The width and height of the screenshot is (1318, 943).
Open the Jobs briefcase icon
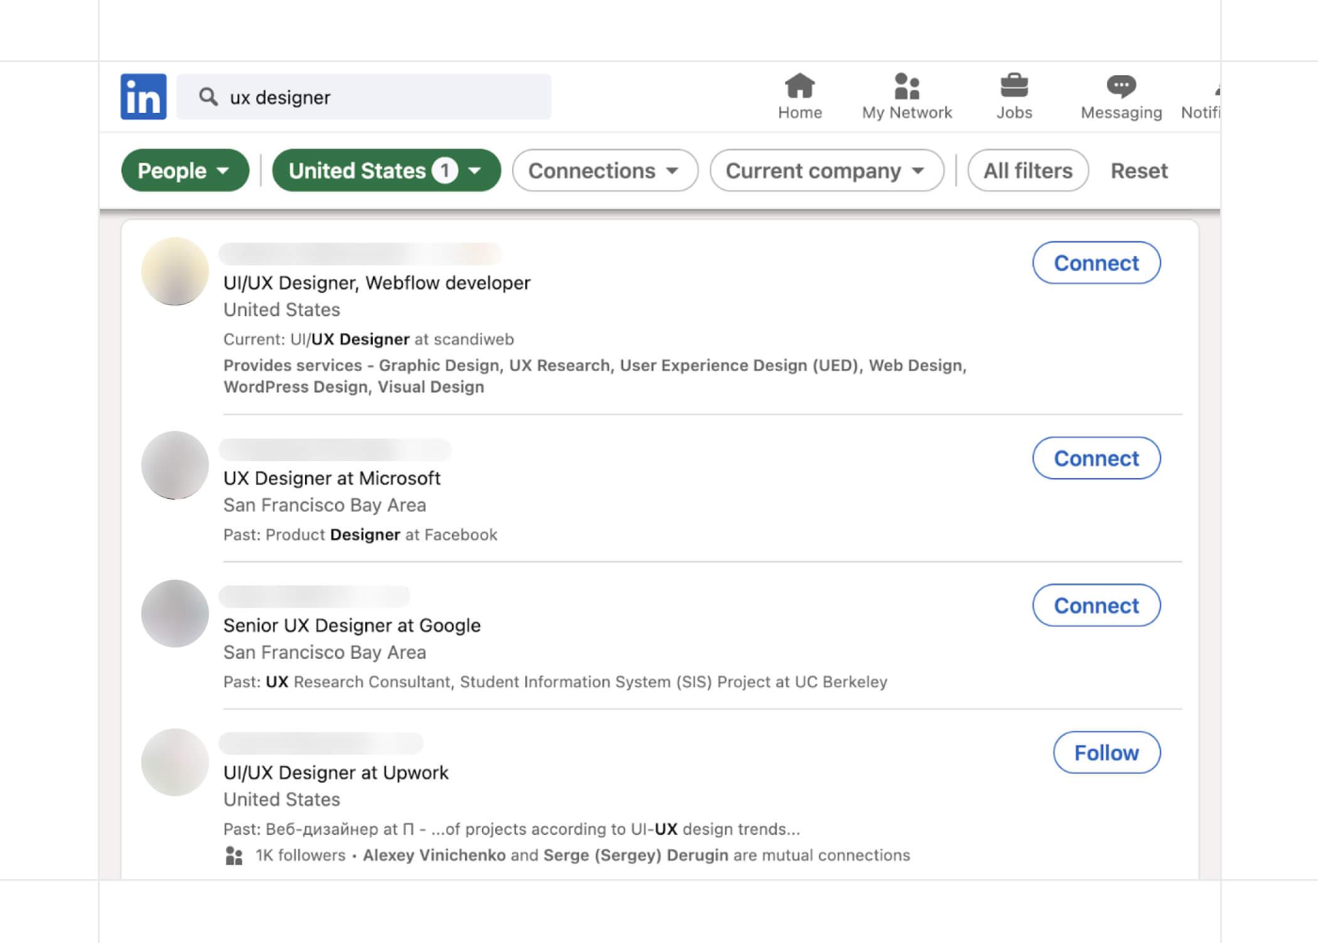click(1014, 86)
